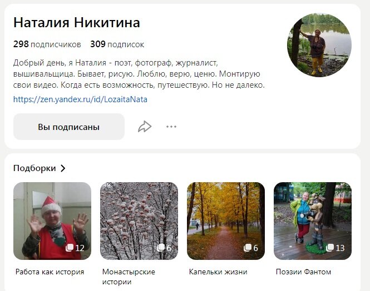Select the Монастырские истории title text
This screenshot has height=291, width=370.
click(x=129, y=277)
